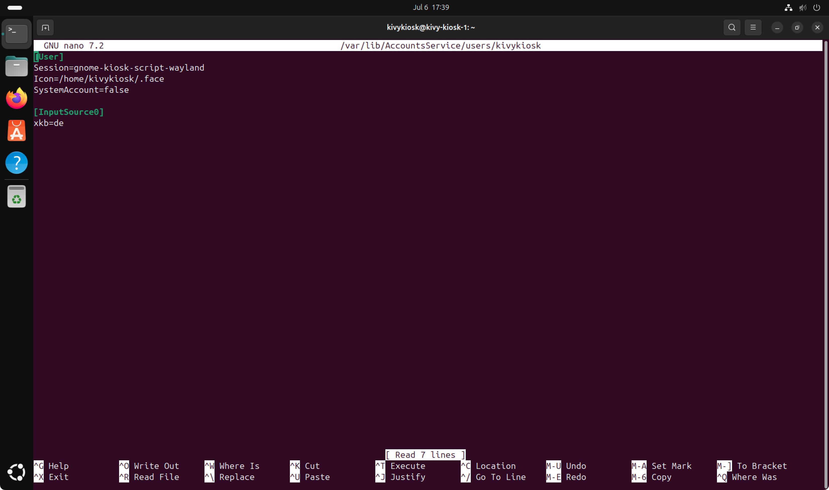Click the Activities pill in the top bar

point(15,8)
